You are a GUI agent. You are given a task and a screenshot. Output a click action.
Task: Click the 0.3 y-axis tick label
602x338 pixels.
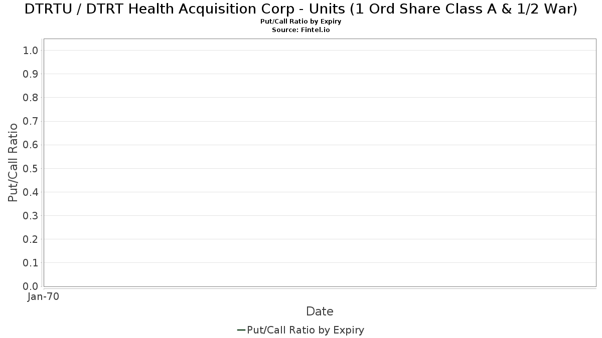(31, 216)
